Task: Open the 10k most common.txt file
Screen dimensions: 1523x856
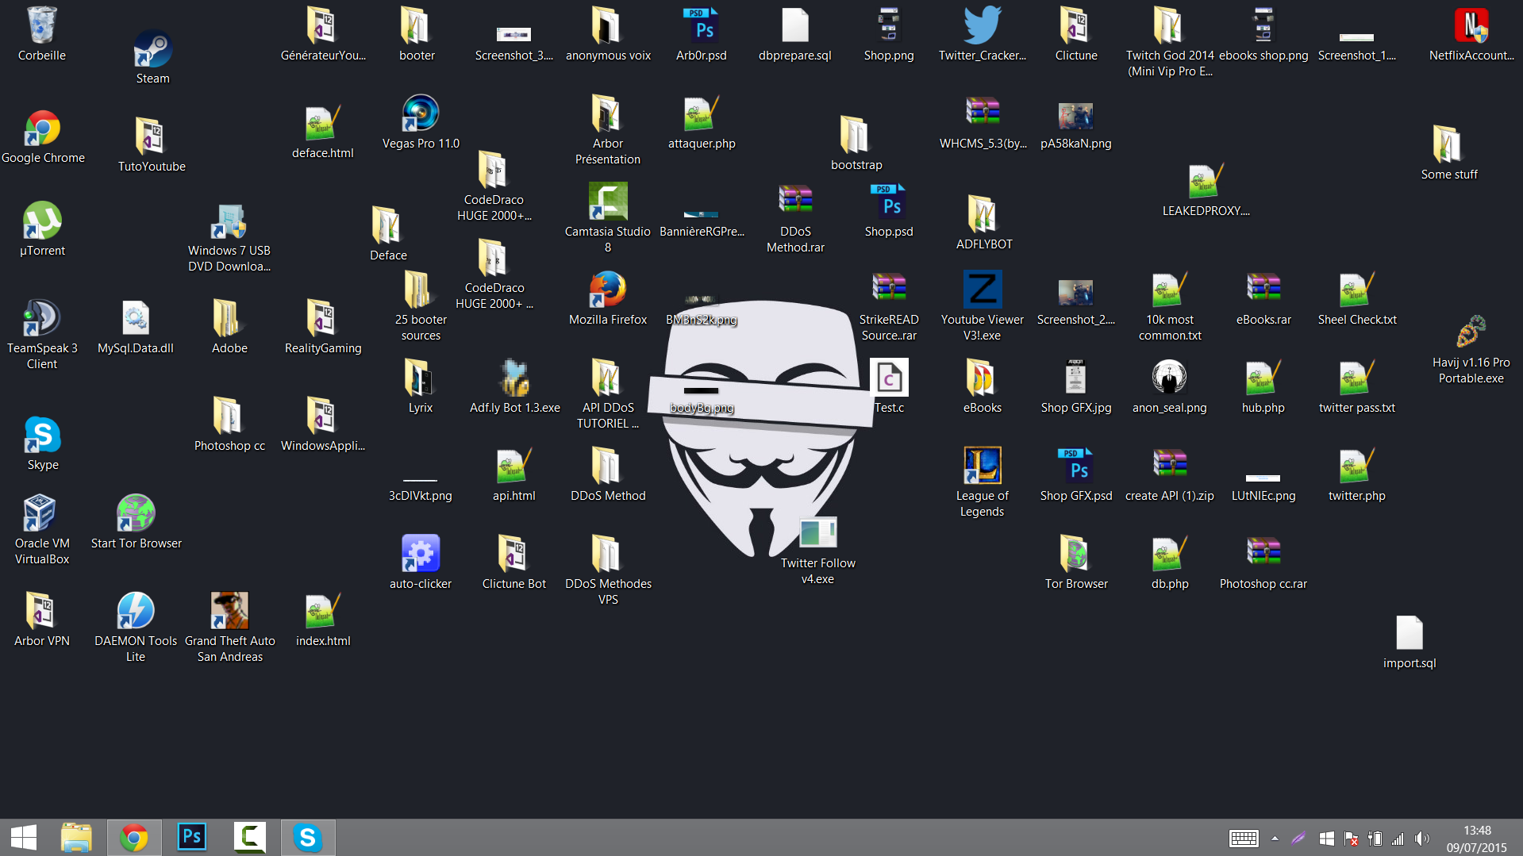Action: (1170, 305)
